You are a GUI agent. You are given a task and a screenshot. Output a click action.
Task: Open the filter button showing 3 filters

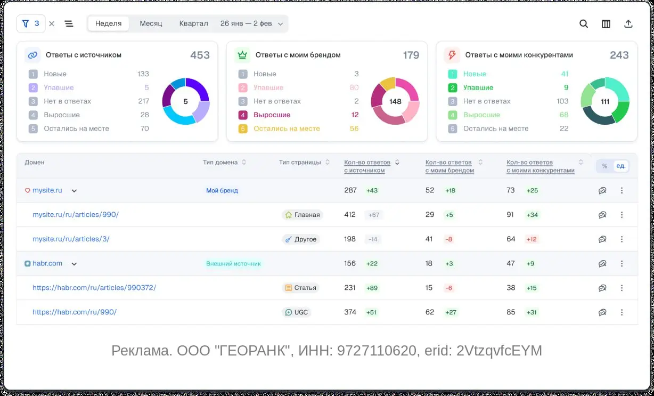pyautogui.click(x=31, y=23)
